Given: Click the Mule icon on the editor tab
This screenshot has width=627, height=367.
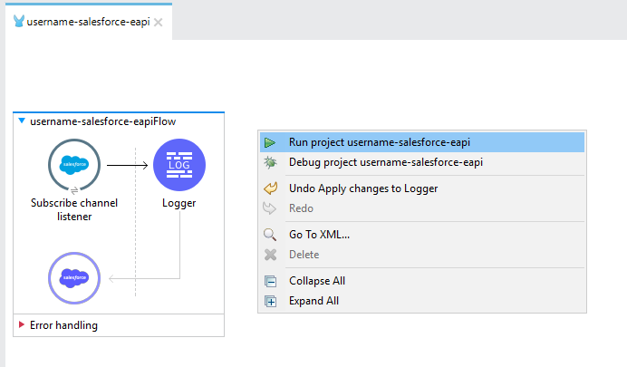Looking at the screenshot, I should 18,21.
